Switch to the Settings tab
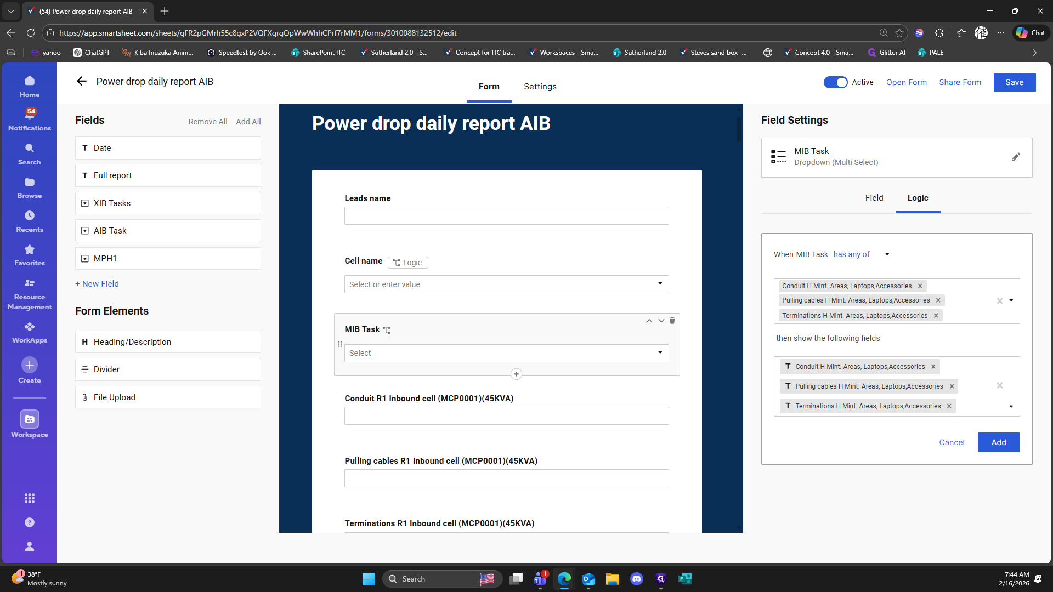The image size is (1053, 592). click(x=540, y=87)
